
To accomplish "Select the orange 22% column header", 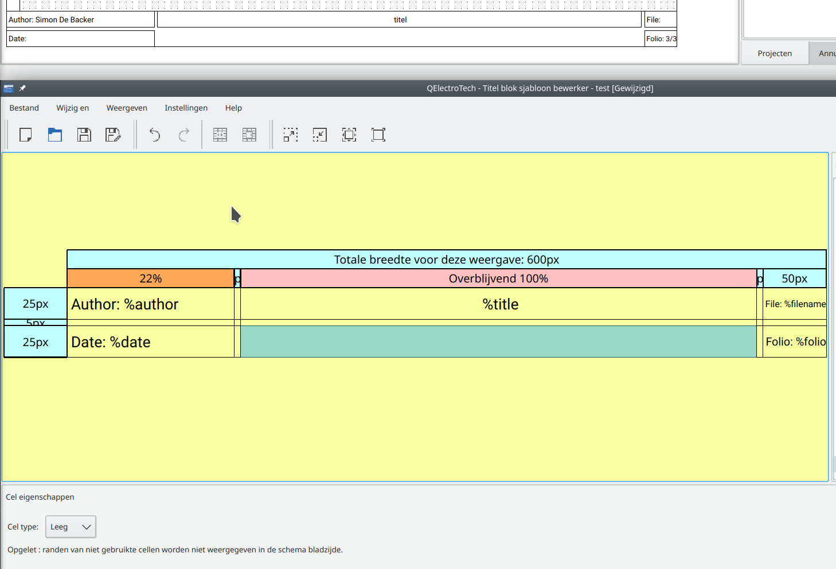I will tap(150, 278).
